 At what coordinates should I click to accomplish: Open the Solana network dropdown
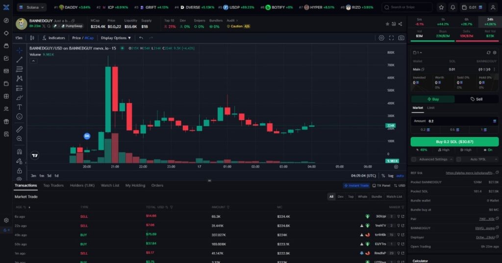coord(31,7)
